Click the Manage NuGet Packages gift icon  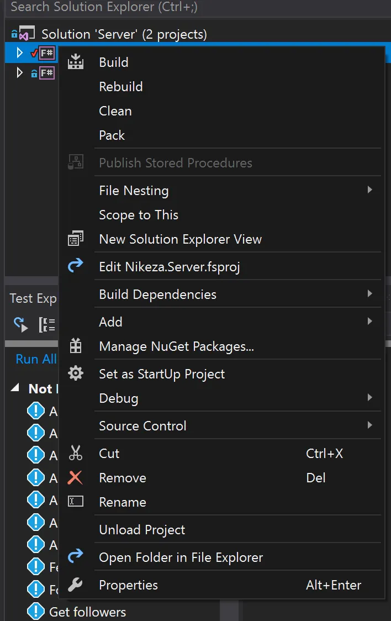point(76,346)
